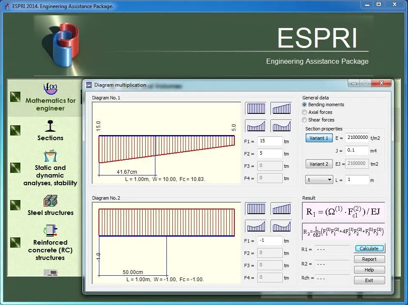Click the Diagram multiplication dialog title icon

point(89,85)
